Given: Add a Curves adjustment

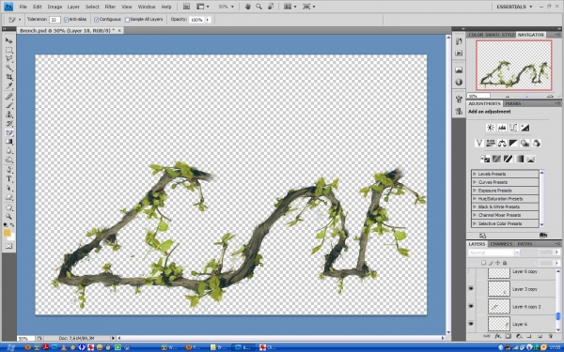Looking at the screenshot, I should tap(513, 128).
